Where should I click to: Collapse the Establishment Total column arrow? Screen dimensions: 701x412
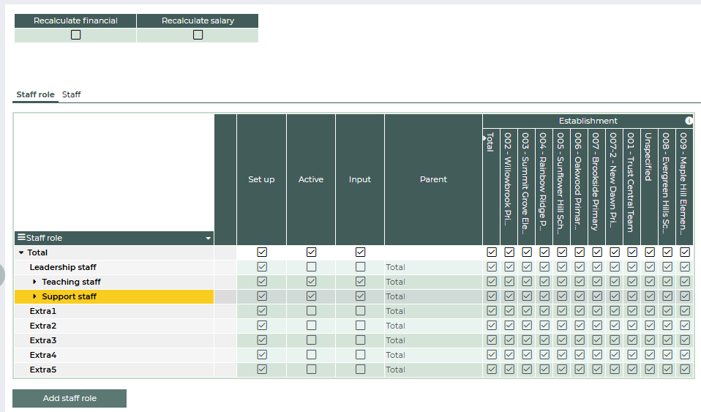pos(484,136)
